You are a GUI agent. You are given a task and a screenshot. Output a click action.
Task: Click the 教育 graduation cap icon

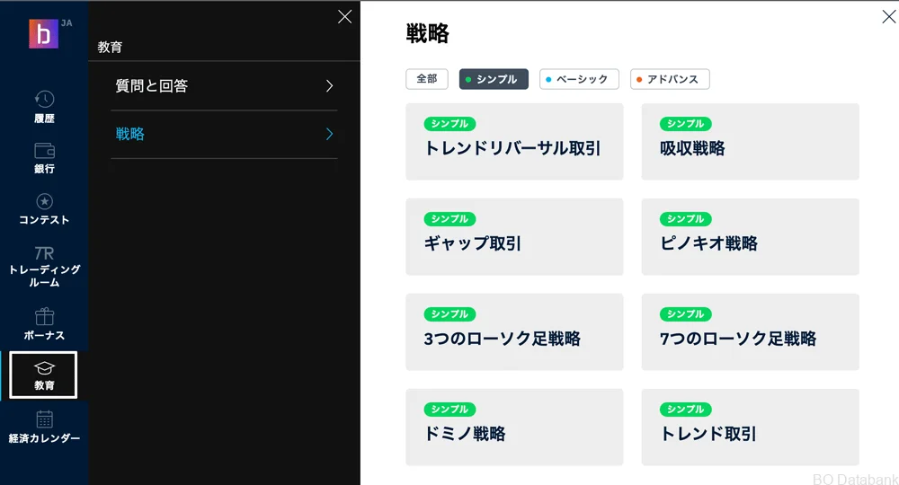tap(44, 368)
